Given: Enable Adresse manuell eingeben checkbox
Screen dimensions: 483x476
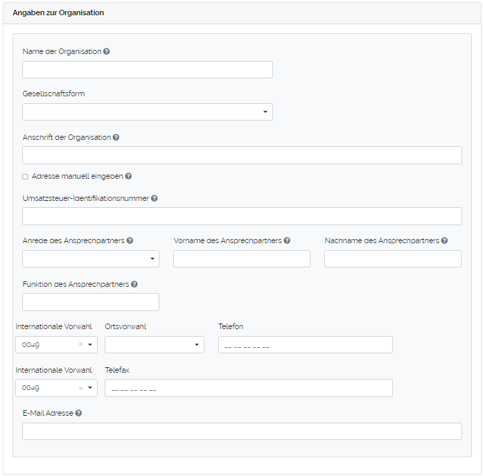Looking at the screenshot, I should 26,177.
